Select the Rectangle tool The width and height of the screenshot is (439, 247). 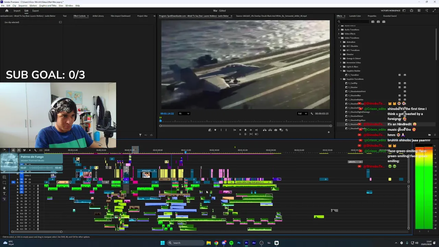[x=4, y=177]
